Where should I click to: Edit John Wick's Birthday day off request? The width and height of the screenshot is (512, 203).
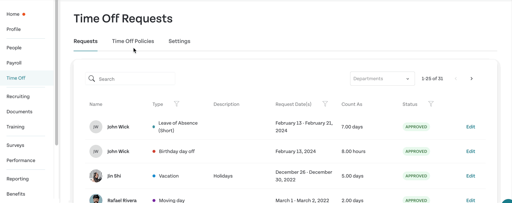pos(471,151)
